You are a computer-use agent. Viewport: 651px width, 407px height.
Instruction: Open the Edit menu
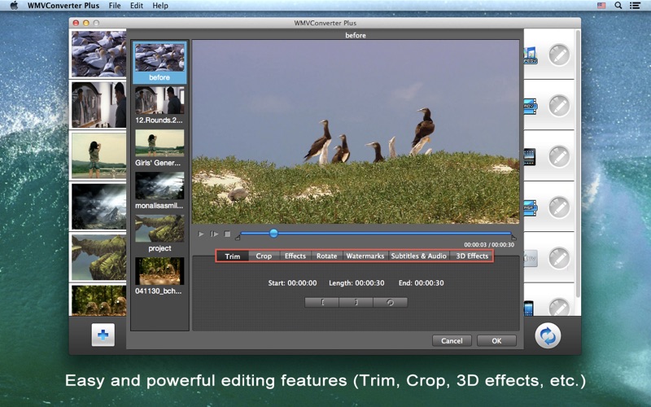coord(137,6)
